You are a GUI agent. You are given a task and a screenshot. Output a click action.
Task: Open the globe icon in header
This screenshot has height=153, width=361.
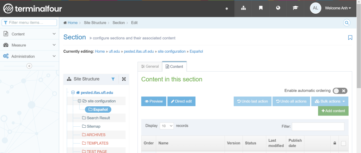click(278, 8)
